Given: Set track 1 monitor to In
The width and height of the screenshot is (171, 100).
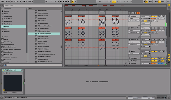Looking at the screenshot, I should pos(142,21).
